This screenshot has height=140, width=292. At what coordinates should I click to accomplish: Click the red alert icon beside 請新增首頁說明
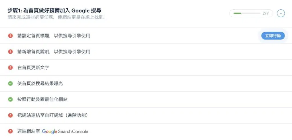point(11,52)
